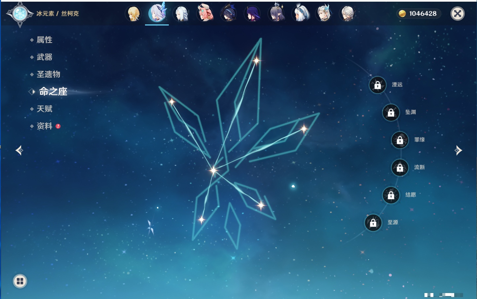
Task: Select the pink-haired horned character avatar
Action: (x=205, y=14)
